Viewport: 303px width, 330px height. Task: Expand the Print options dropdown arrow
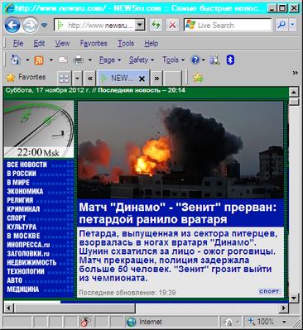pos(90,60)
